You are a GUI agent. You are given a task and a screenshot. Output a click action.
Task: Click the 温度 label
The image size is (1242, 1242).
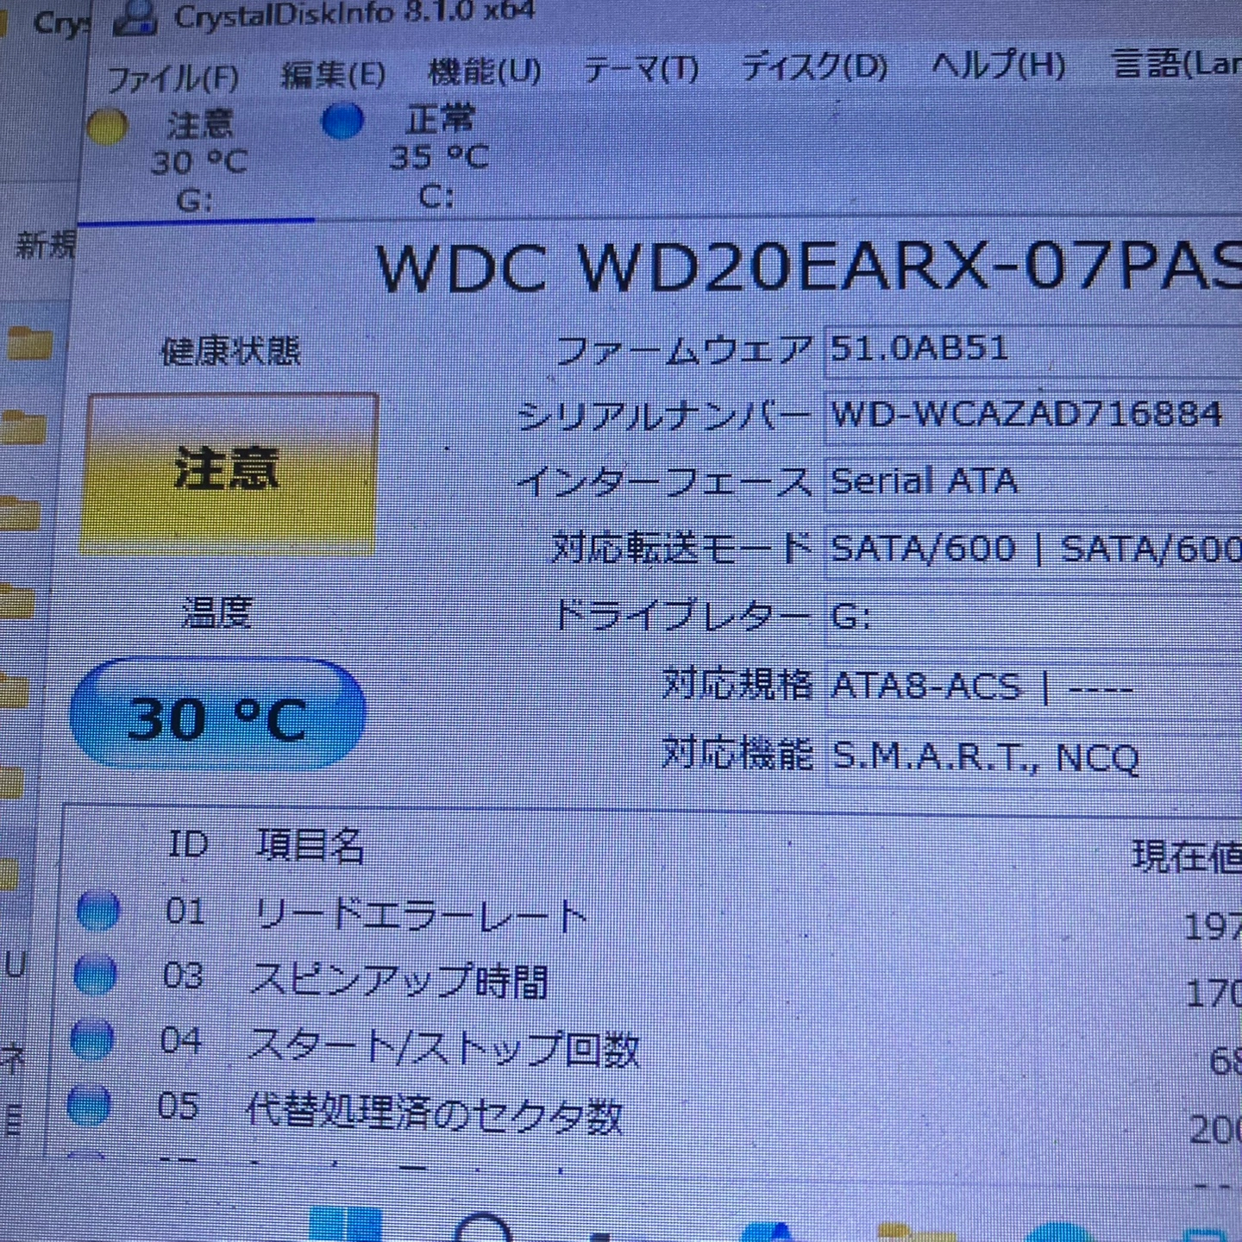point(216,612)
